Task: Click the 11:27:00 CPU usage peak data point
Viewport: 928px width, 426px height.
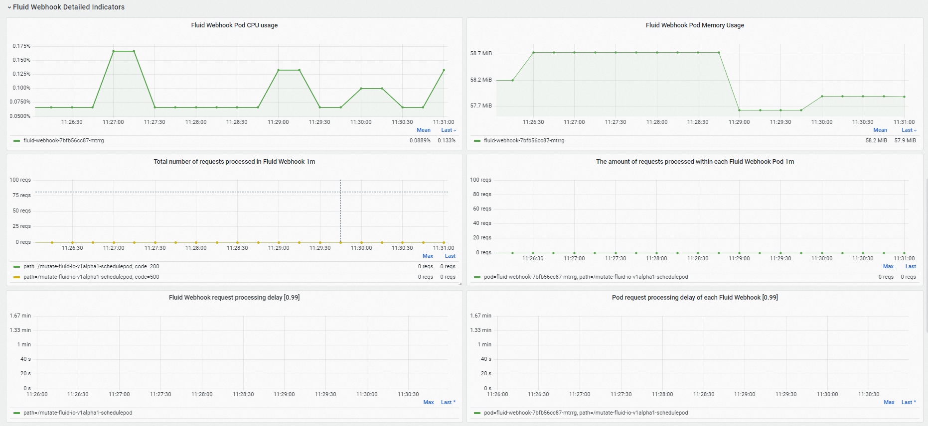Action: point(114,51)
